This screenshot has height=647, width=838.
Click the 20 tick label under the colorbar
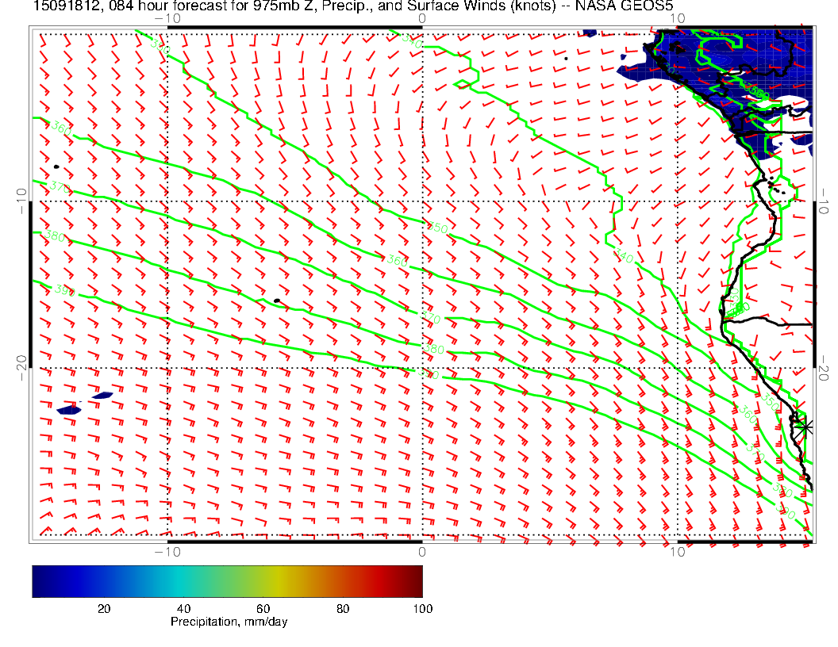pos(103,608)
